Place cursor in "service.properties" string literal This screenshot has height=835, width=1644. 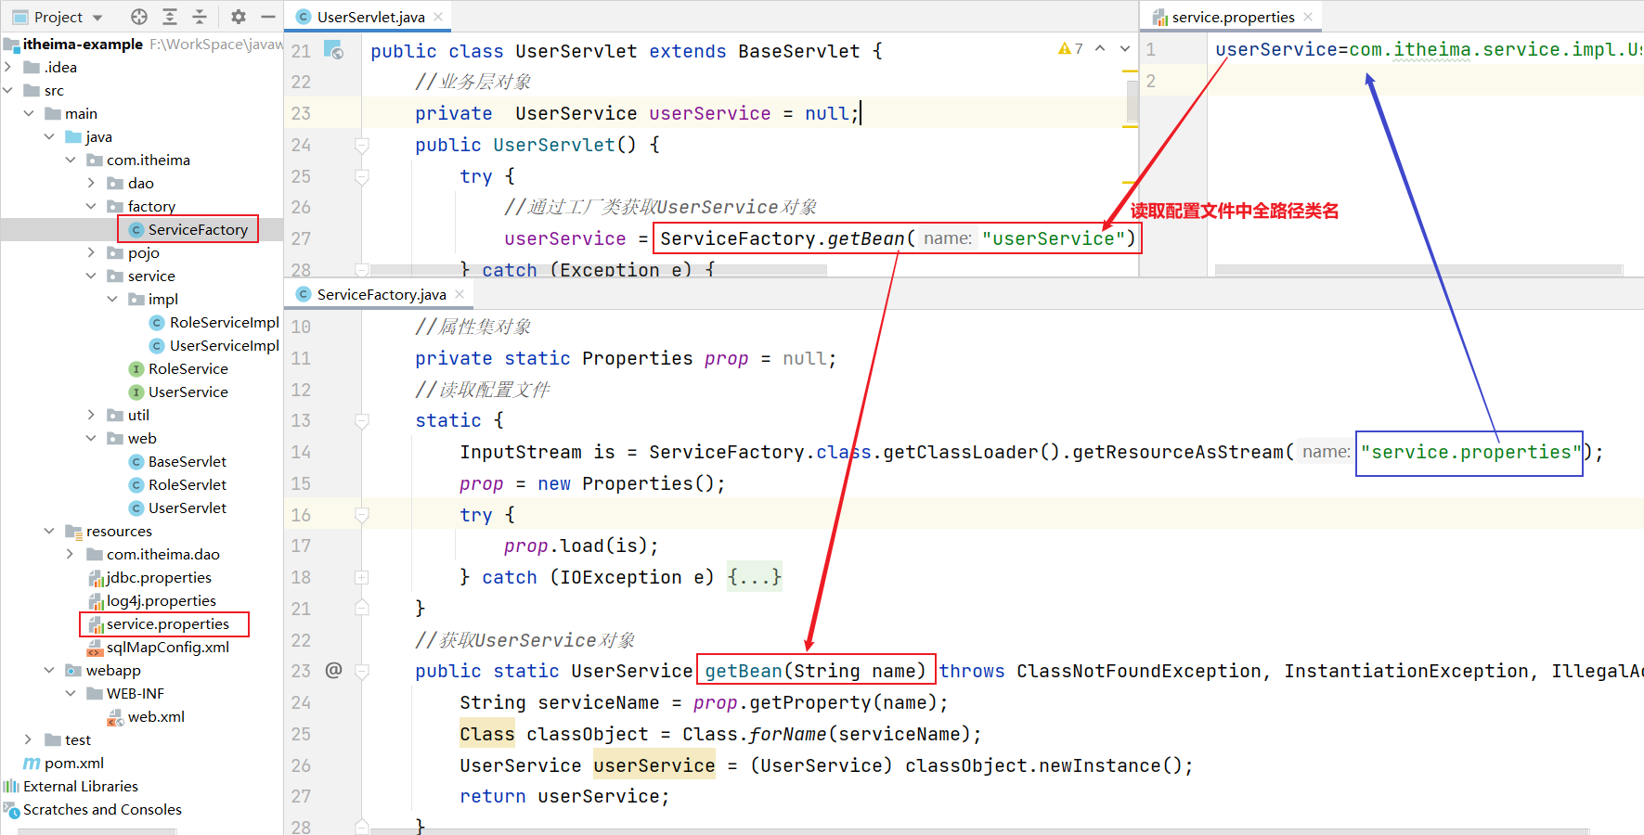[x=1471, y=452]
